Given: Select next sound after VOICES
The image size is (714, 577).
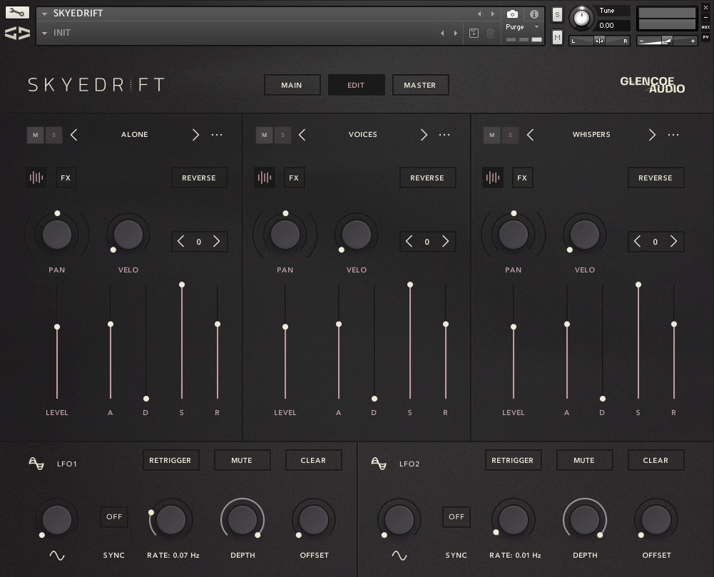Looking at the screenshot, I should pyautogui.click(x=424, y=135).
